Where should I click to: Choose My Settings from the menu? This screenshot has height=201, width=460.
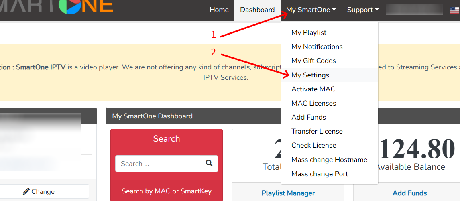[x=330, y=75]
